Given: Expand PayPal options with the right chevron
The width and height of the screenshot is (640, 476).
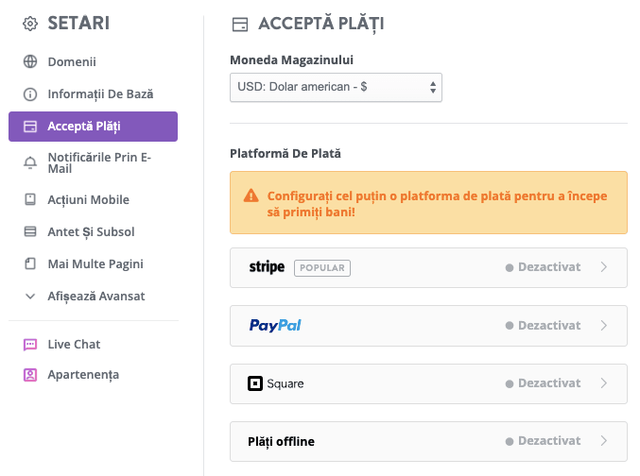Looking at the screenshot, I should click(604, 326).
